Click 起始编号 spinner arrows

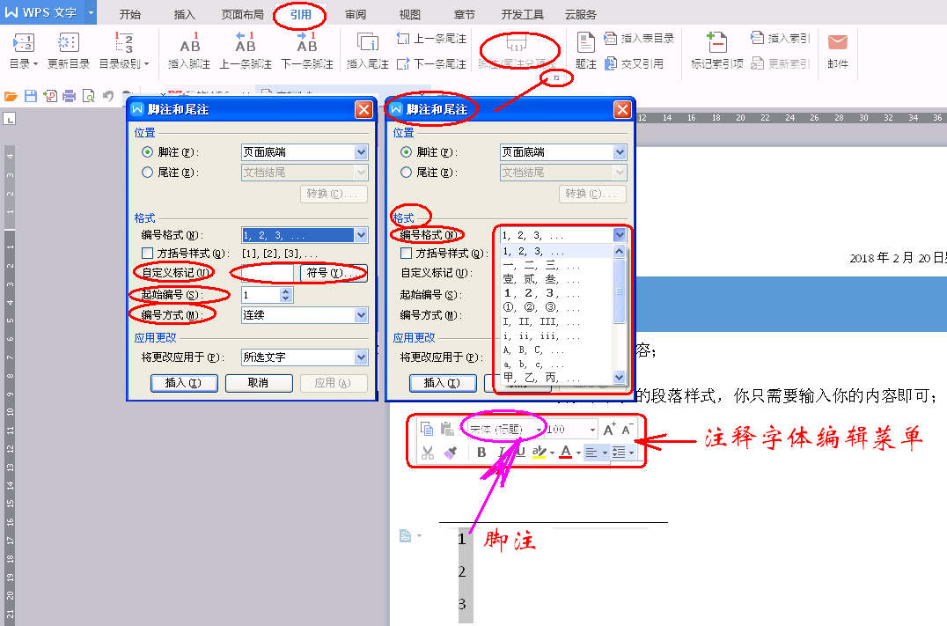286,295
